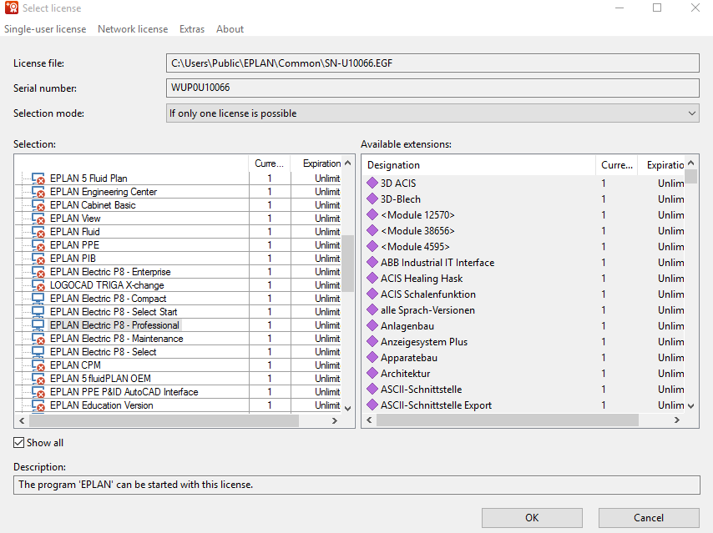Click the EPLAN CPM license icon
Image resolution: width=713 pixels, height=533 pixels.
[x=38, y=365]
